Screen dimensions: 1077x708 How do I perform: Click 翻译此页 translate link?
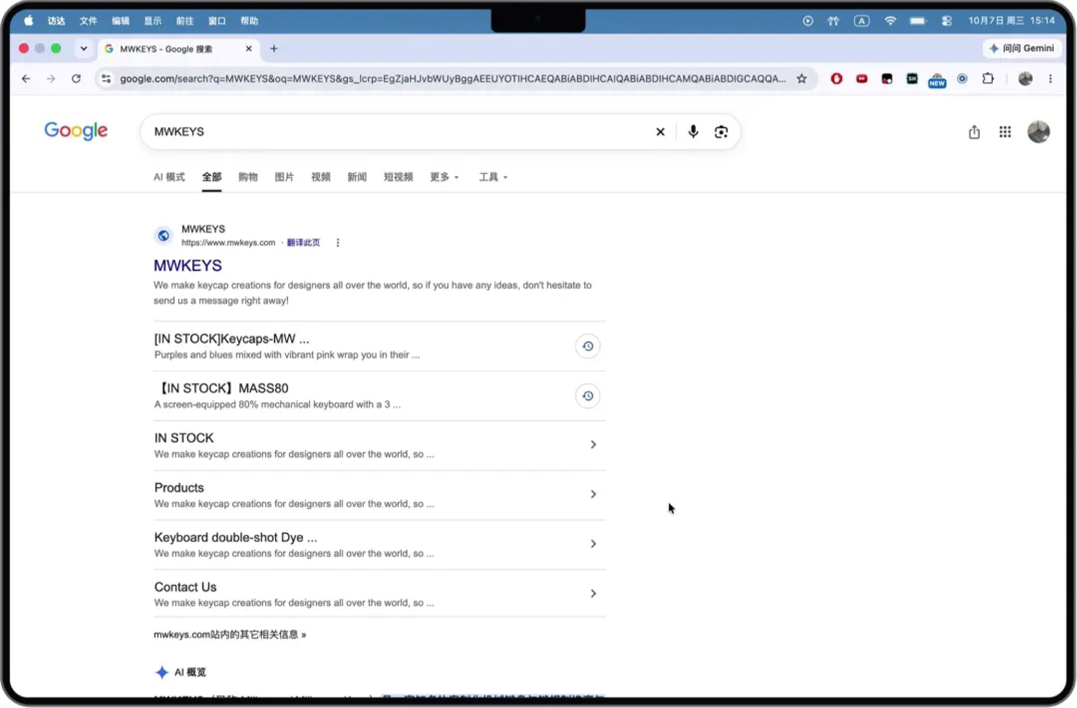[x=303, y=242]
